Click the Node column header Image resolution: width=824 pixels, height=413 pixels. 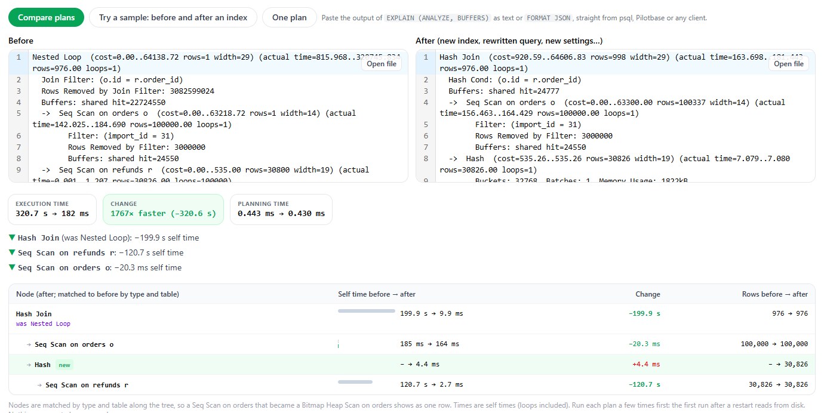pos(97,294)
